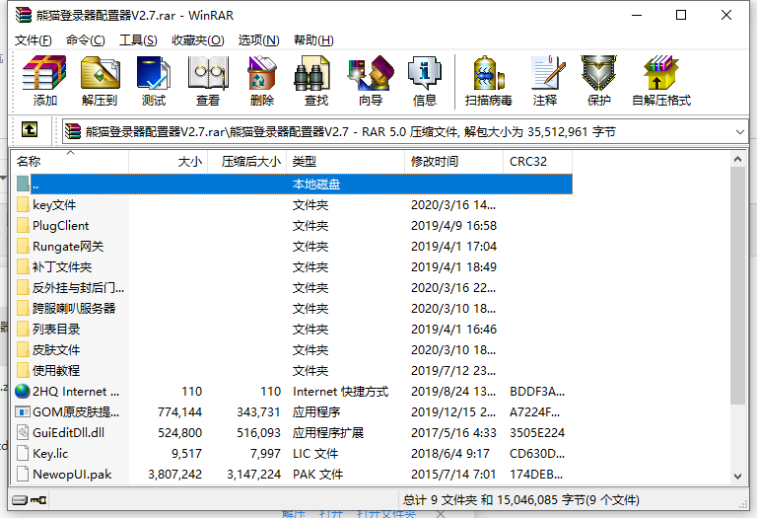The image size is (757, 518).
Task: Click the drive/key icon in status bar
Action: [x=29, y=499]
